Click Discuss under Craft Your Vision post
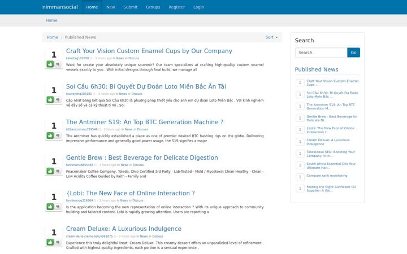Screen dimensions: 407x254 pos(133,58)
